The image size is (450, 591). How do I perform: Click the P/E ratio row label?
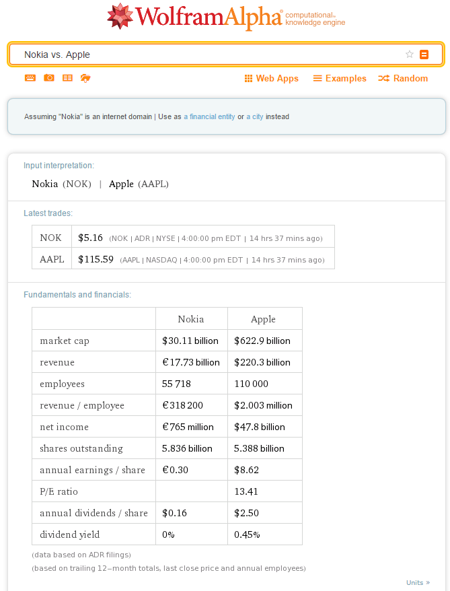[x=59, y=491]
